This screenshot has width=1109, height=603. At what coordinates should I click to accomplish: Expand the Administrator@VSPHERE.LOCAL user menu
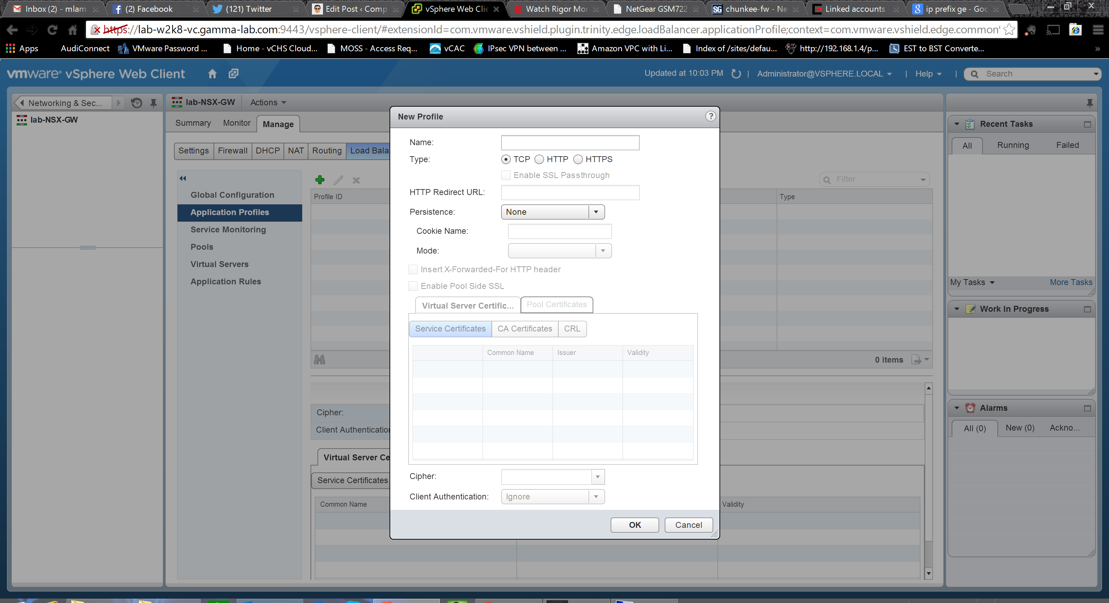(824, 74)
